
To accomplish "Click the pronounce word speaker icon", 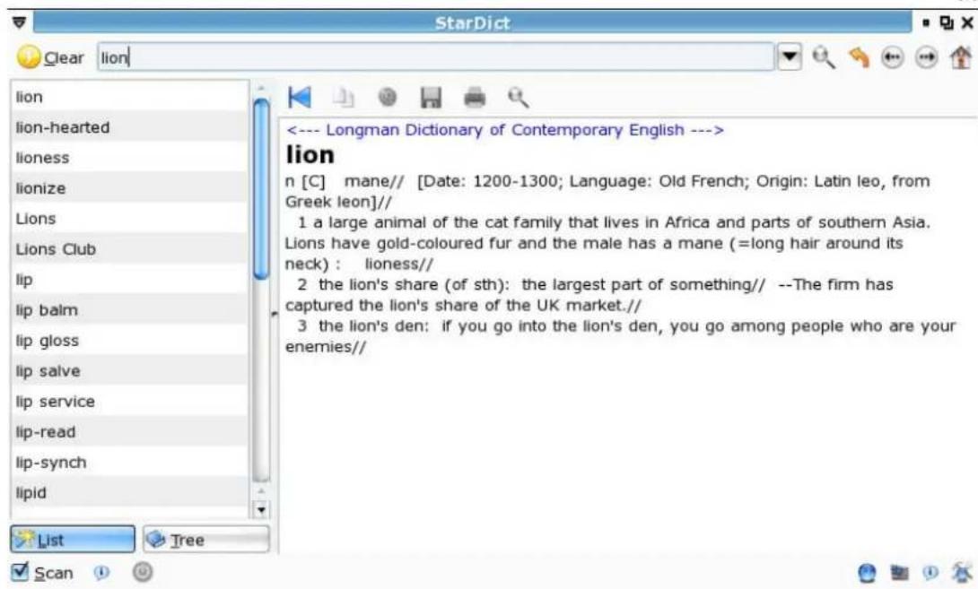I will [388, 97].
